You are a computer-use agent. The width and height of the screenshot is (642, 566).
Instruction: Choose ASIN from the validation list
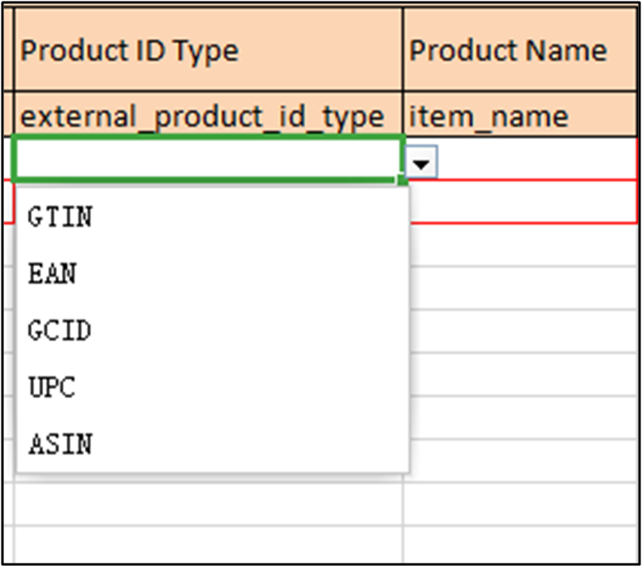pos(60,445)
